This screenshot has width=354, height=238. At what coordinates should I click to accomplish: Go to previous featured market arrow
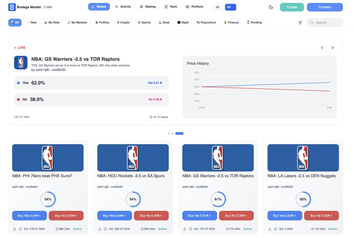point(322,48)
